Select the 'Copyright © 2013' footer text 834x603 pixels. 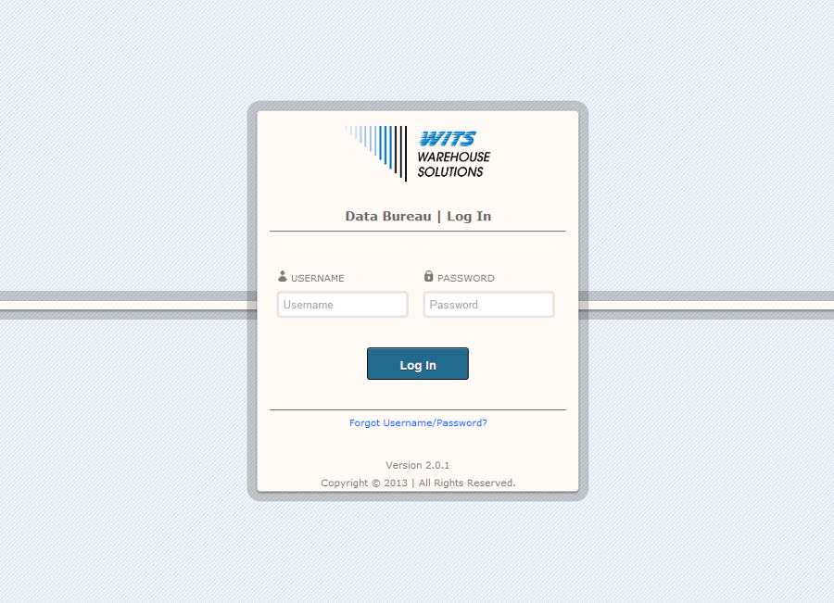364,483
